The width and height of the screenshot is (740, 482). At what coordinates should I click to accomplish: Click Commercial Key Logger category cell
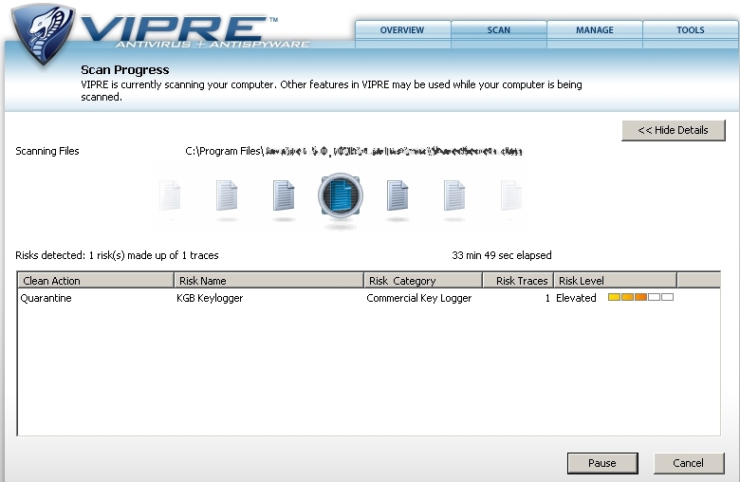click(419, 298)
